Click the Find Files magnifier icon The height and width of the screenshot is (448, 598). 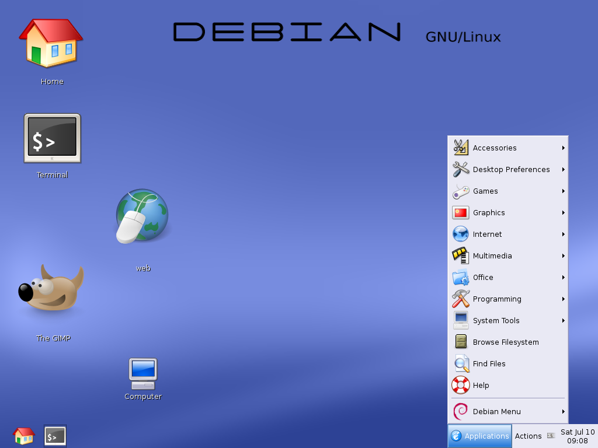coord(461,363)
